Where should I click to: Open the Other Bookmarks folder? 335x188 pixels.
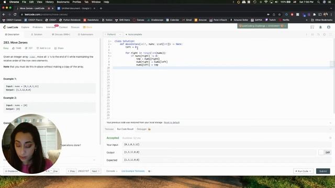click(322, 20)
